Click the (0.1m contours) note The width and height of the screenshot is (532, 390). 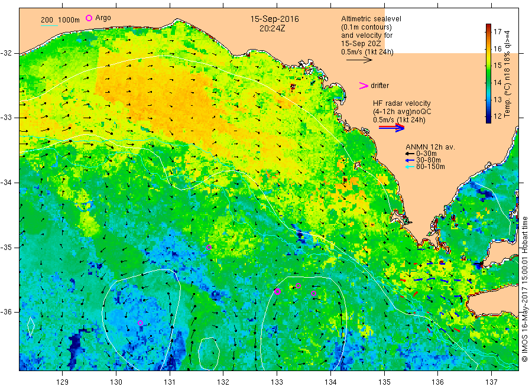[x=366, y=27]
